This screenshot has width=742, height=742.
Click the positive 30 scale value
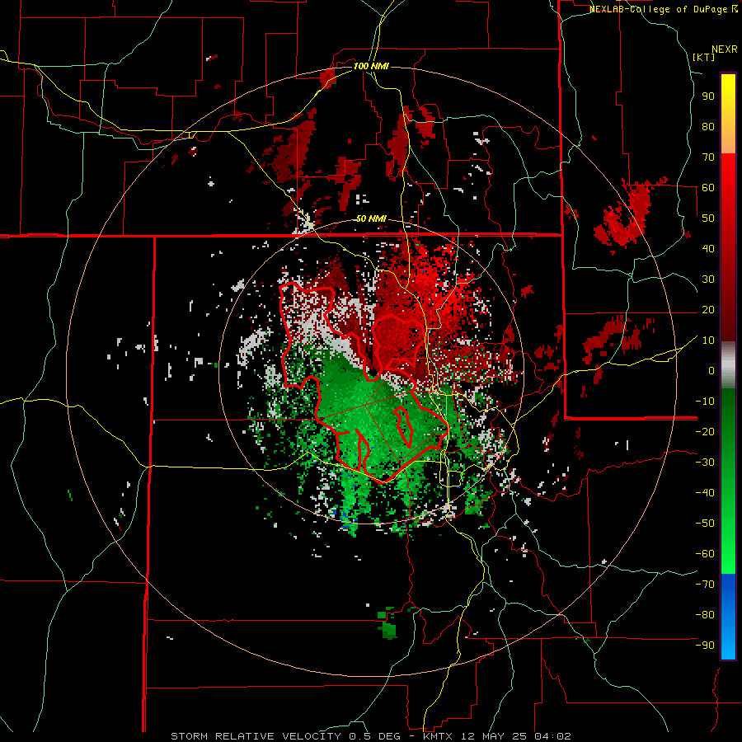click(708, 279)
